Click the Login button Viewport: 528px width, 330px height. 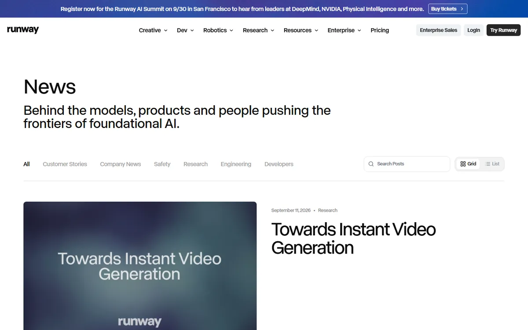click(473, 30)
